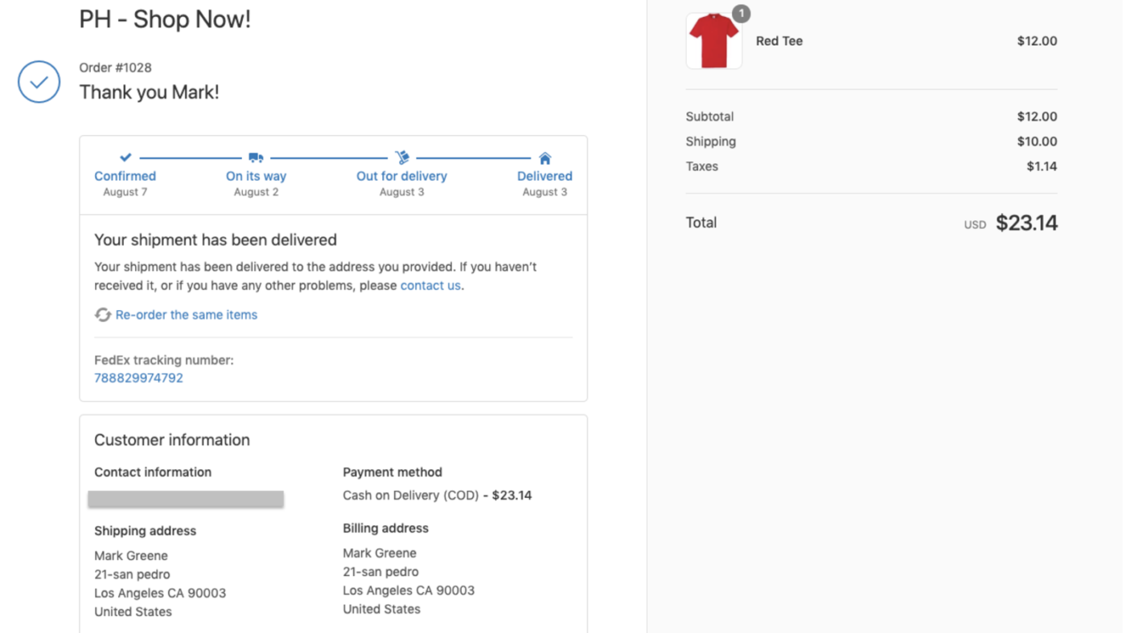The width and height of the screenshot is (1126, 633).
Task: Click the Customer information heading
Action: point(172,439)
